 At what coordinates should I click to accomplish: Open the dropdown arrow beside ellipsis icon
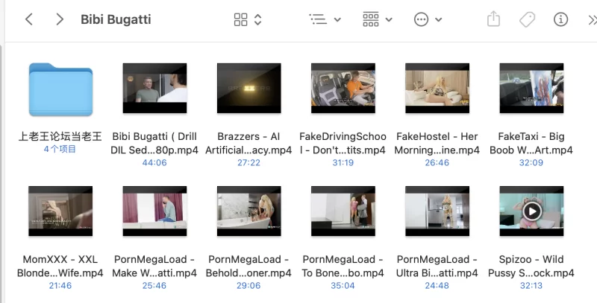(439, 20)
